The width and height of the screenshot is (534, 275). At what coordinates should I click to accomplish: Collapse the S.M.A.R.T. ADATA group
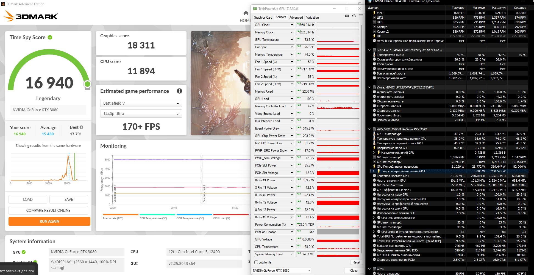pyautogui.click(x=369, y=50)
